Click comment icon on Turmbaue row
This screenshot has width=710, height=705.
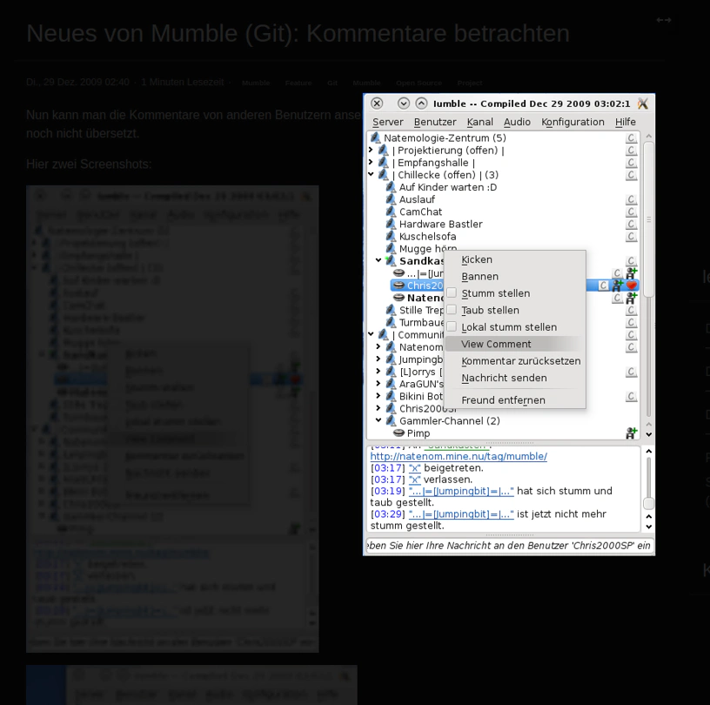(631, 322)
